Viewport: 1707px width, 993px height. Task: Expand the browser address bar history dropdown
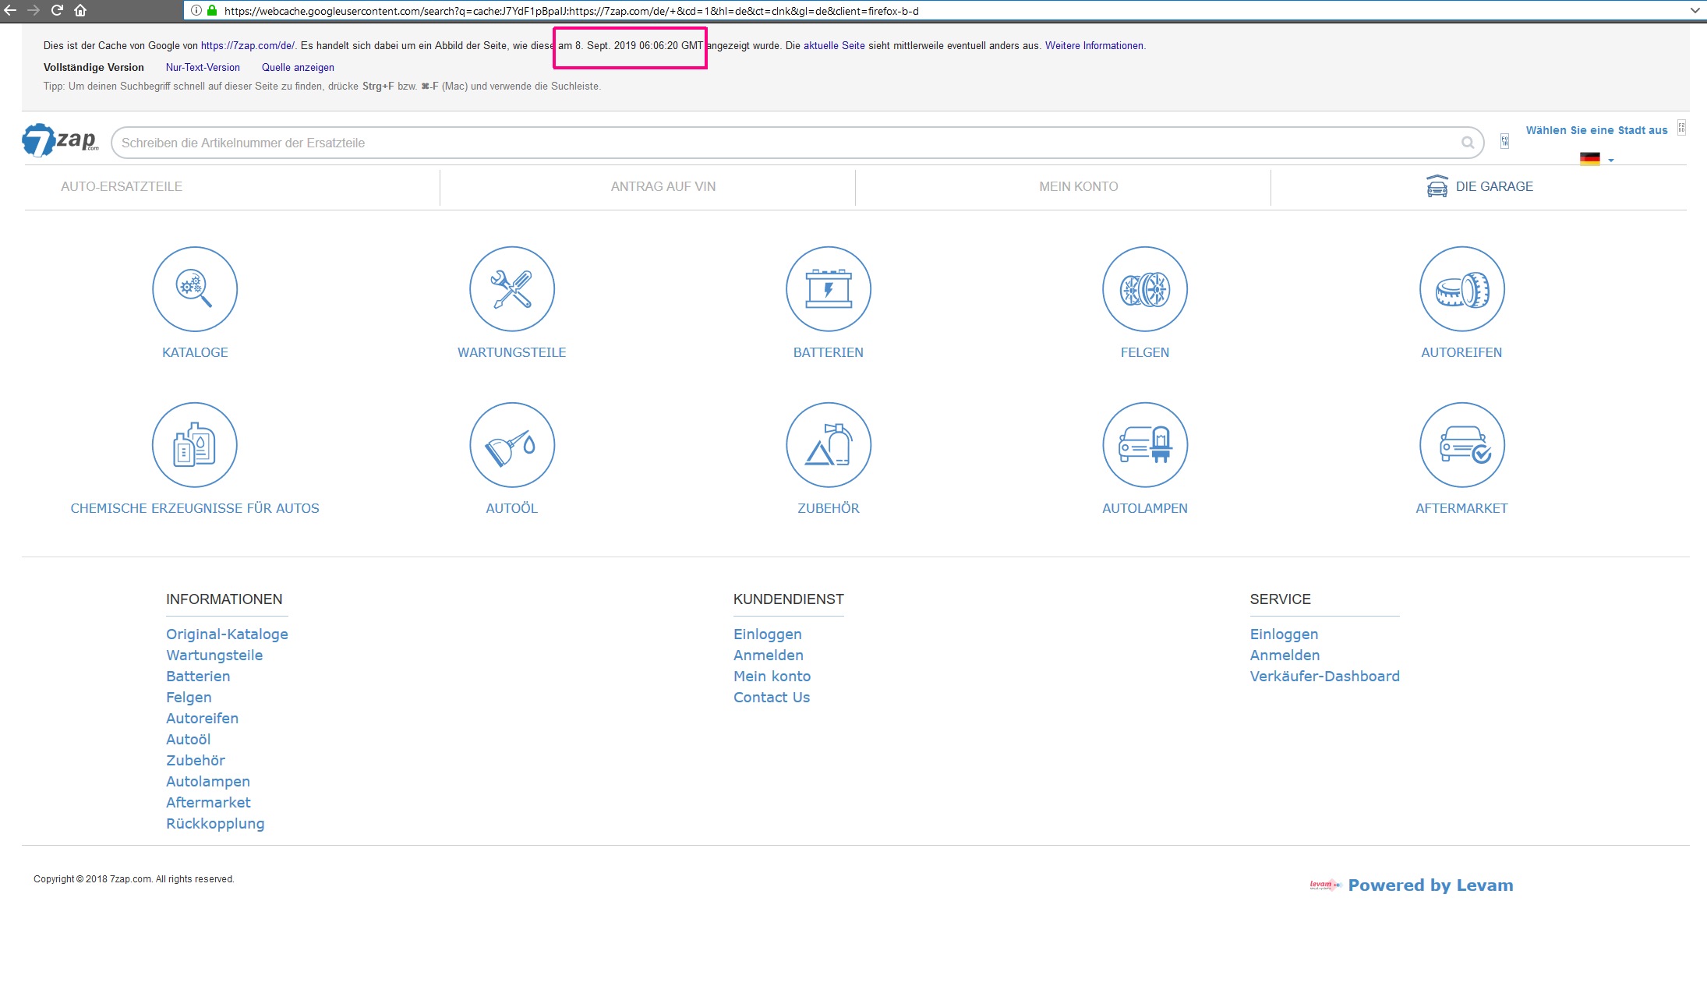(x=1695, y=11)
